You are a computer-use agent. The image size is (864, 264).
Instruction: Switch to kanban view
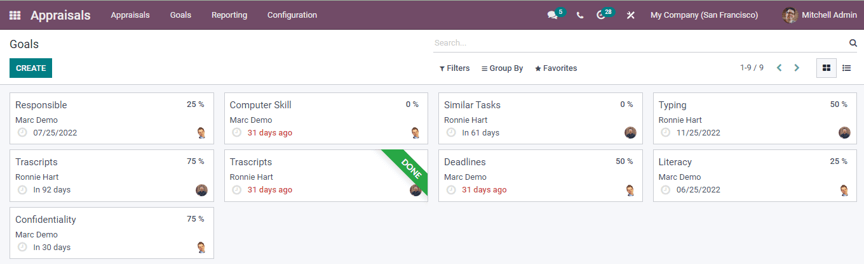pyautogui.click(x=826, y=68)
